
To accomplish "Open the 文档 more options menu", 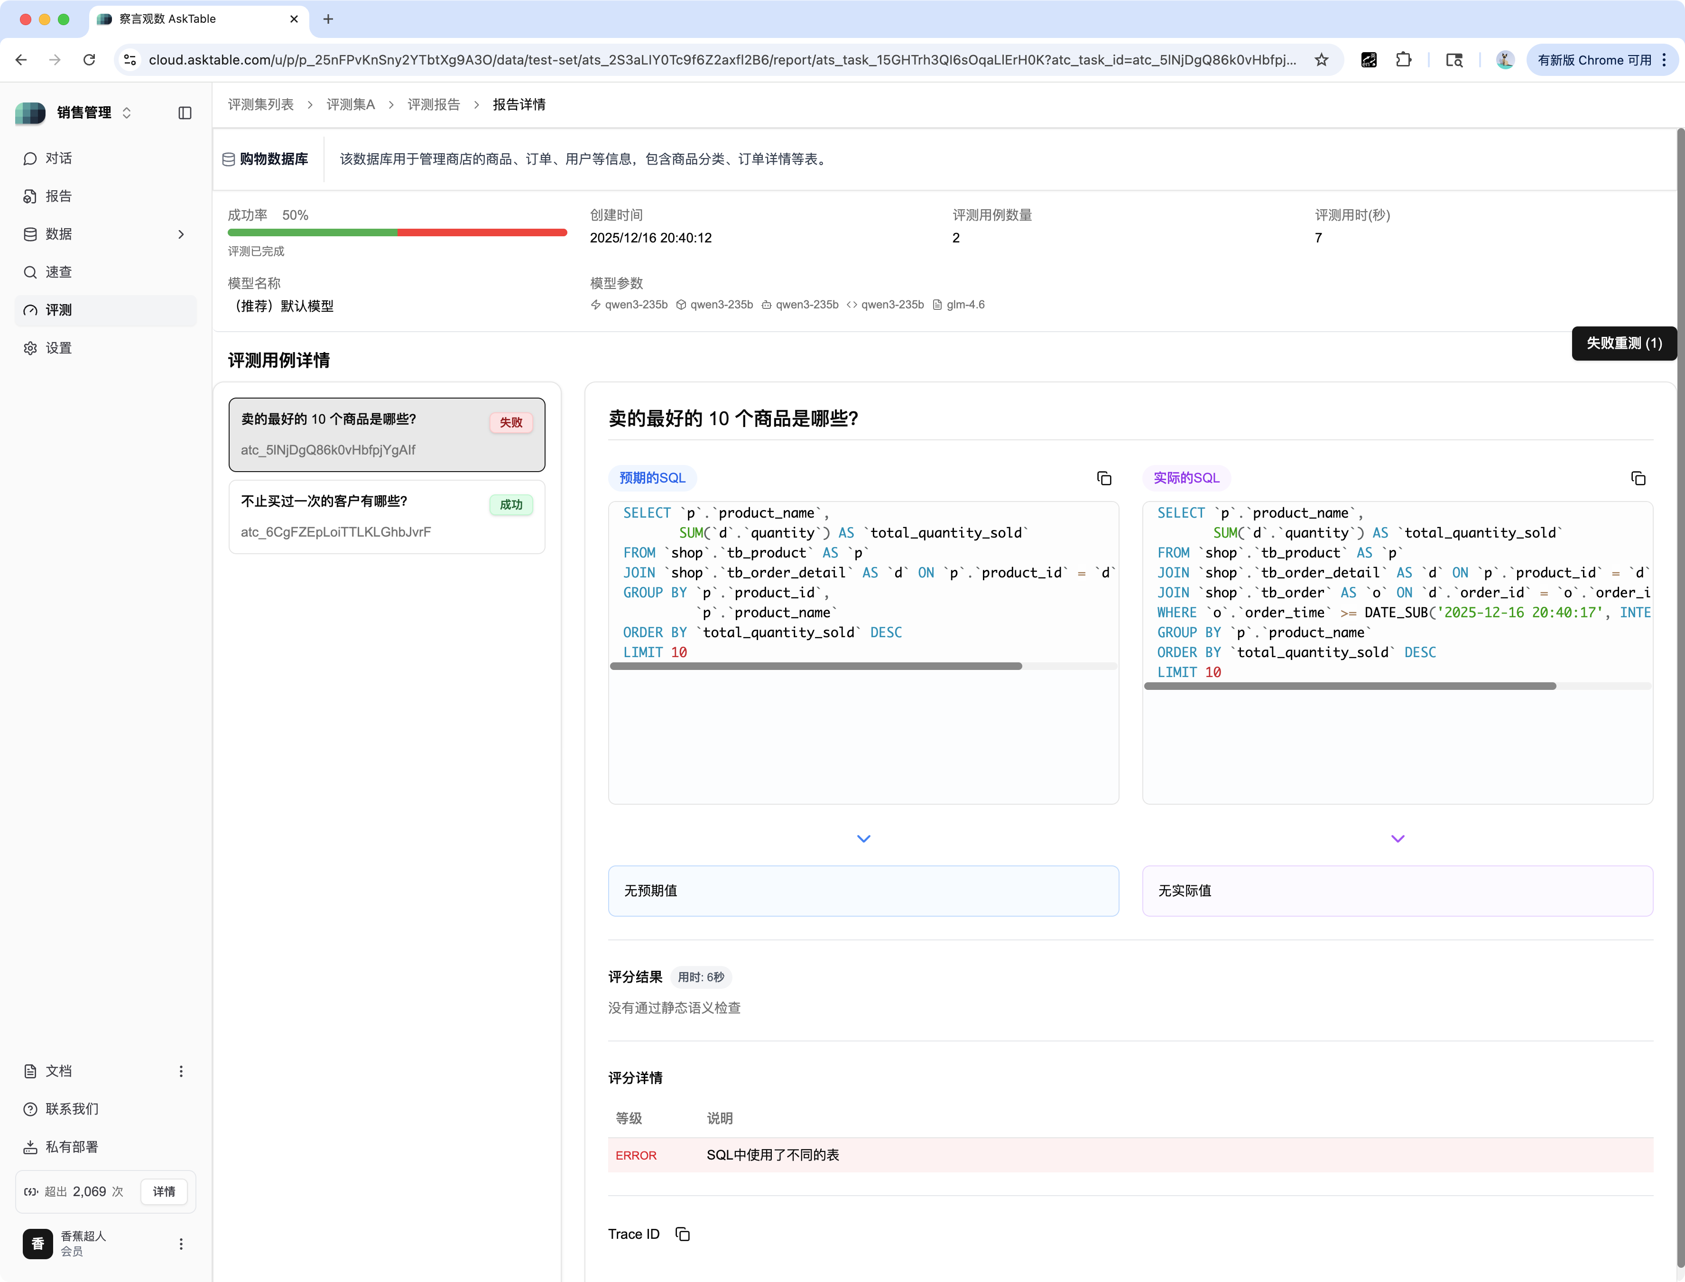I will [x=181, y=1071].
